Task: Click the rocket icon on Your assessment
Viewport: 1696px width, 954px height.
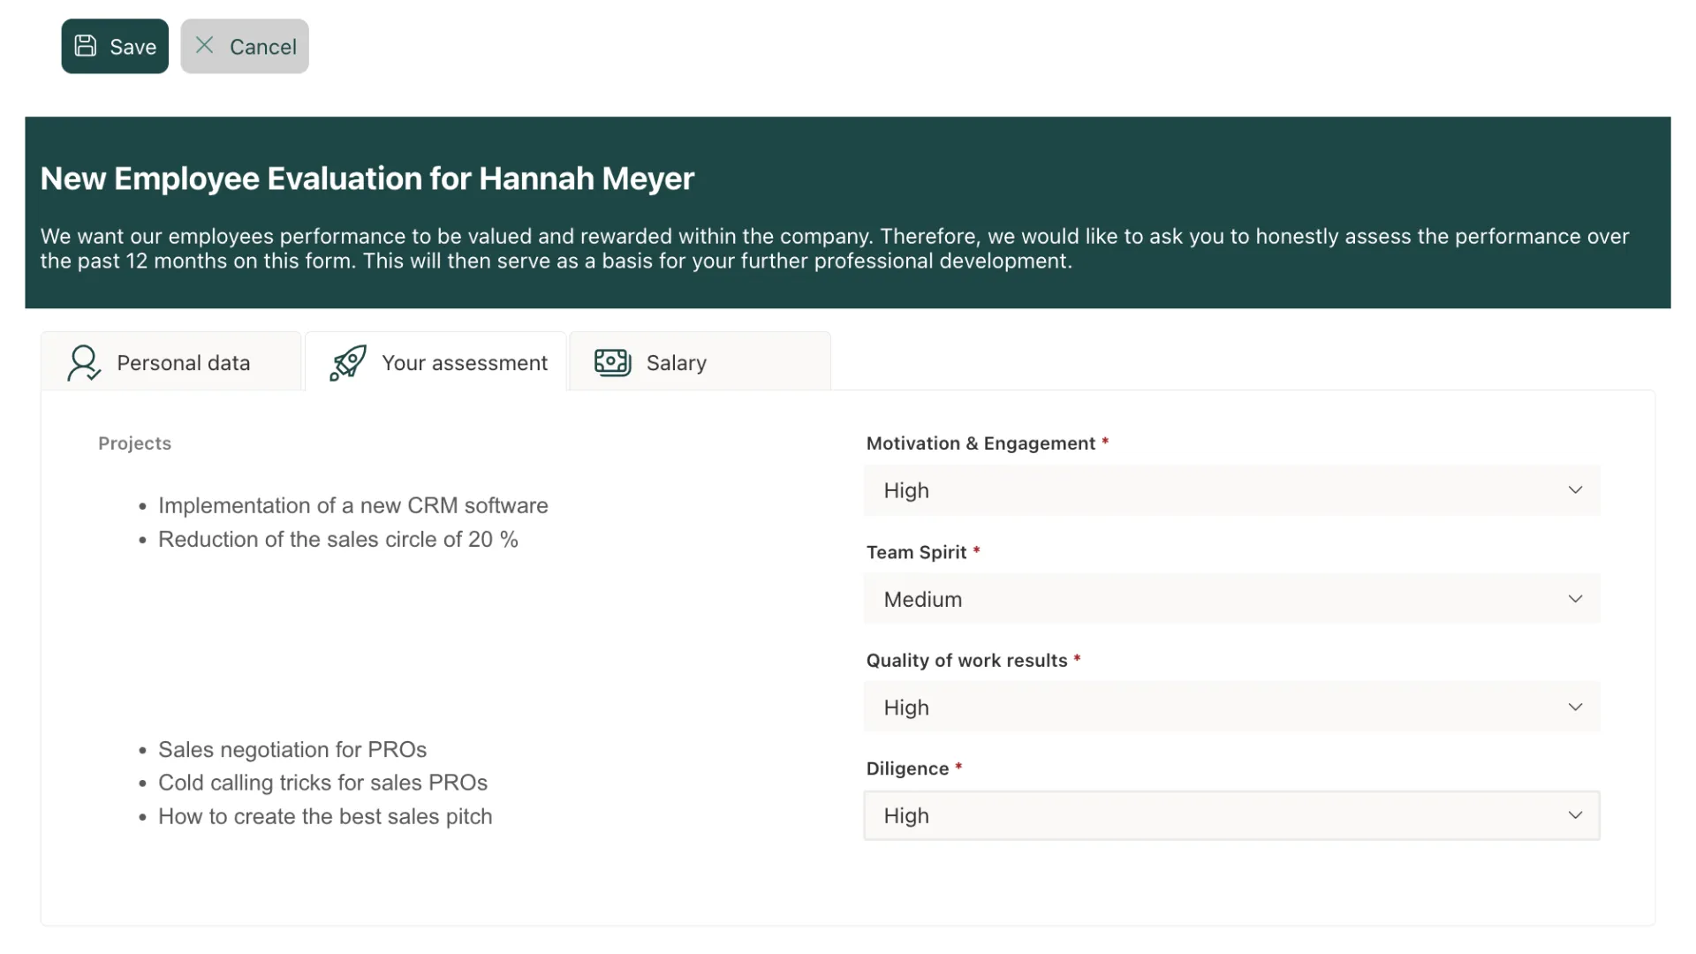Action: point(348,363)
